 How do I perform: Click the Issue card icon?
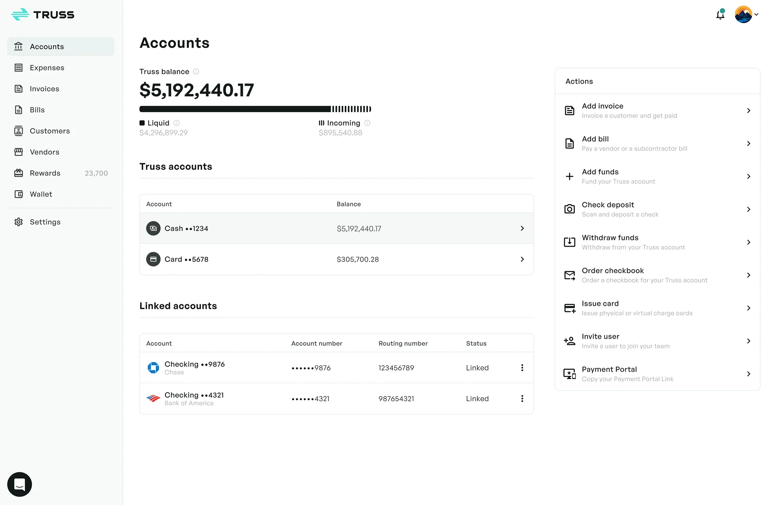569,308
